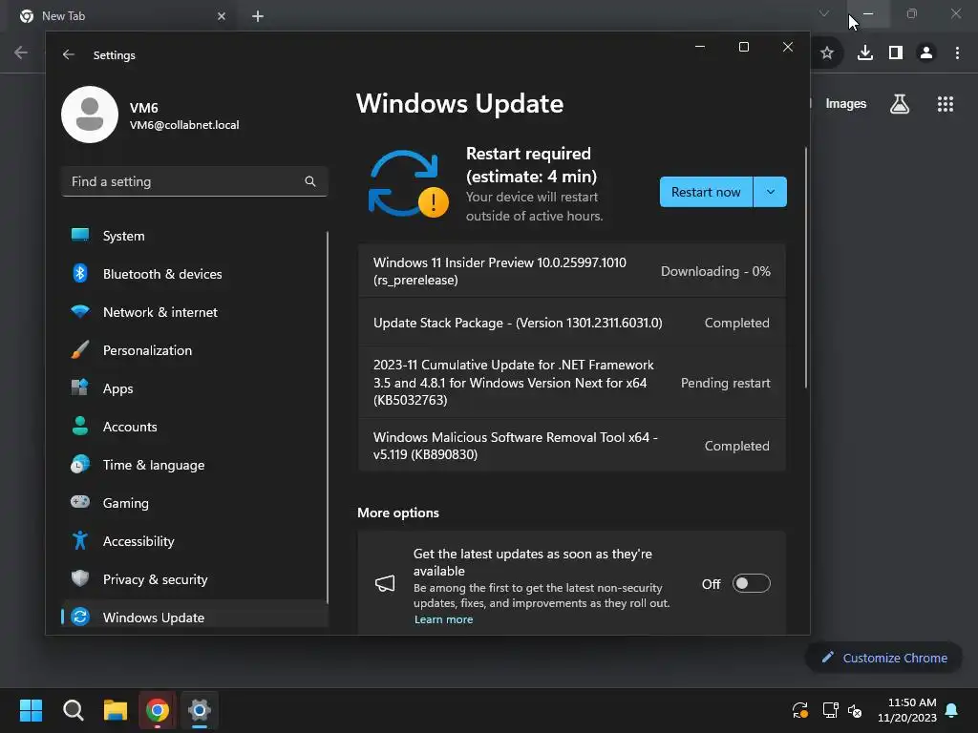
Task: Close the New Tab tab
Action: pos(222,16)
